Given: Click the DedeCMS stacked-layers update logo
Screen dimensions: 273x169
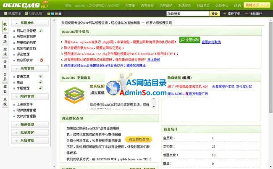Looking at the screenshot, I should tap(74, 95).
